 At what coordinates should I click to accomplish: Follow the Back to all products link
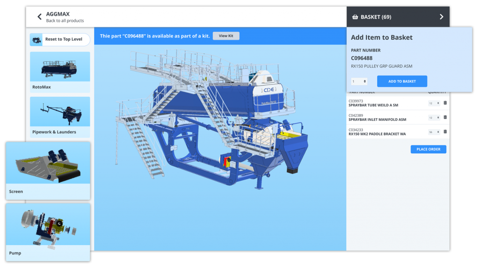click(65, 21)
